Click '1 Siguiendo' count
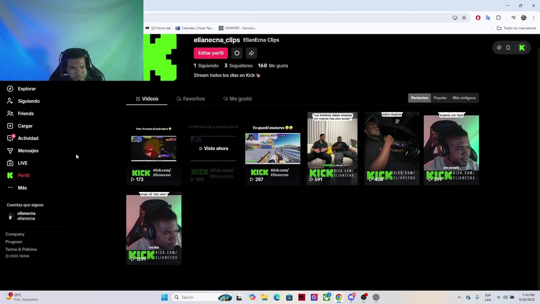The image size is (540, 304). [206, 66]
